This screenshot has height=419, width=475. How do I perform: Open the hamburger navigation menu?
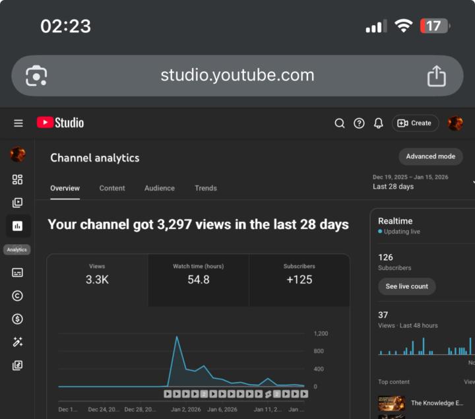(x=18, y=123)
